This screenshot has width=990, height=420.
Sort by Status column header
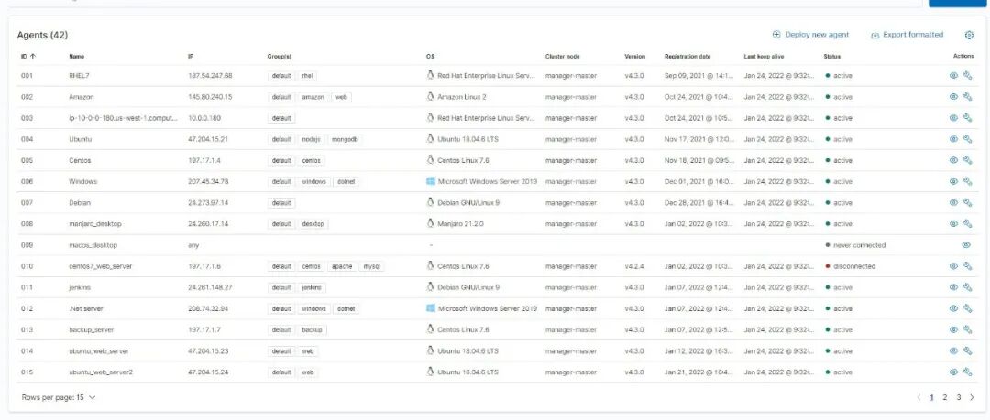831,56
